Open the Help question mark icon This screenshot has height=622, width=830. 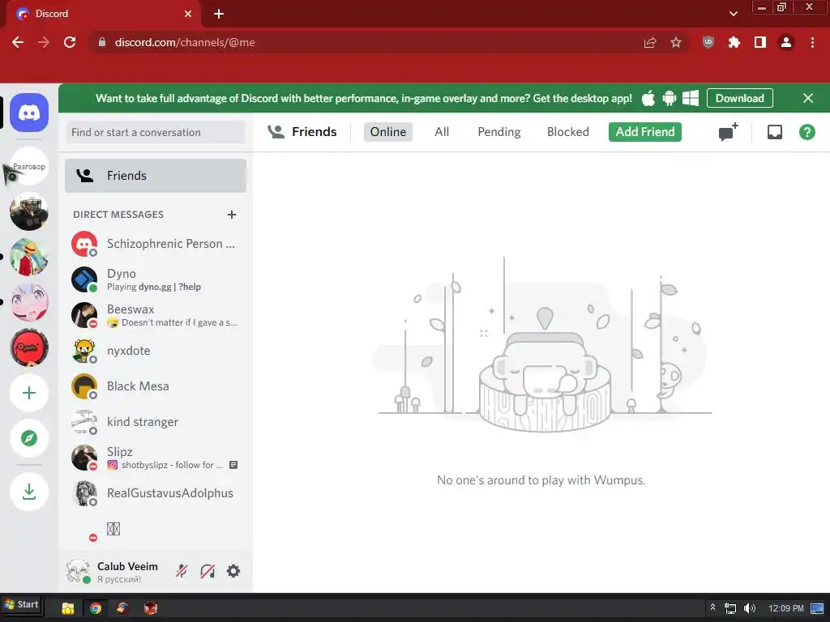click(806, 132)
